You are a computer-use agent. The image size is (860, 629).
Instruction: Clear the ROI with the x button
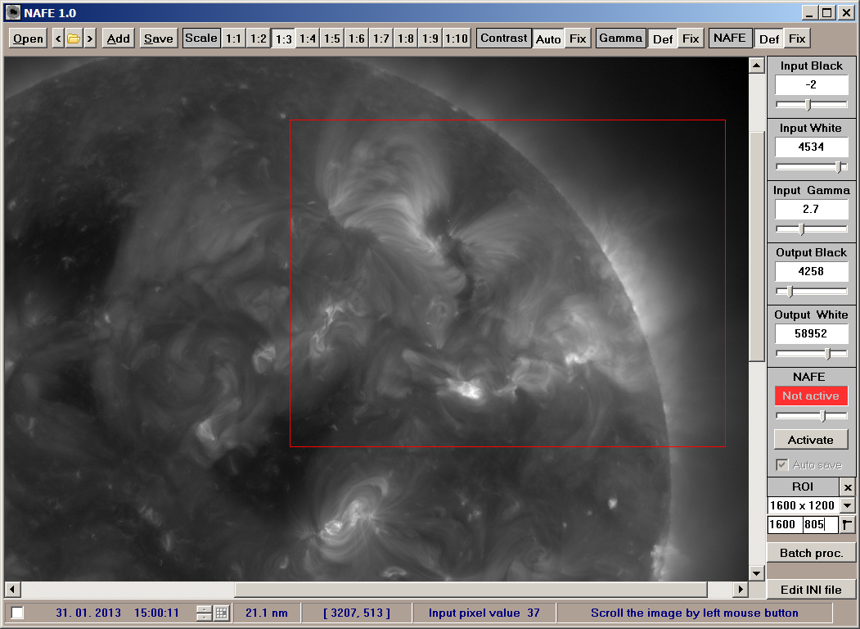tap(848, 487)
